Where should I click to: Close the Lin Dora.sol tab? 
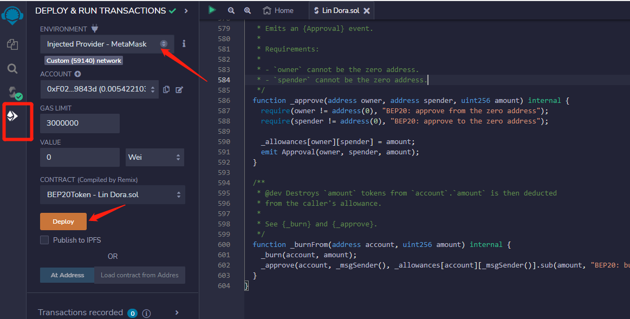click(367, 11)
